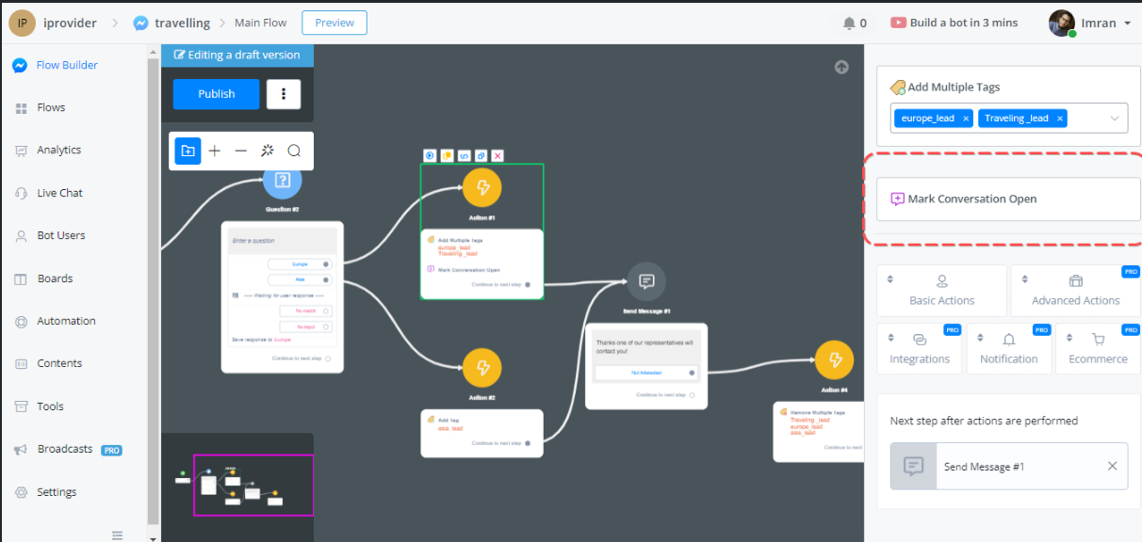Click the magic wand auto-arrange icon
This screenshot has width=1142, height=542.
(268, 151)
